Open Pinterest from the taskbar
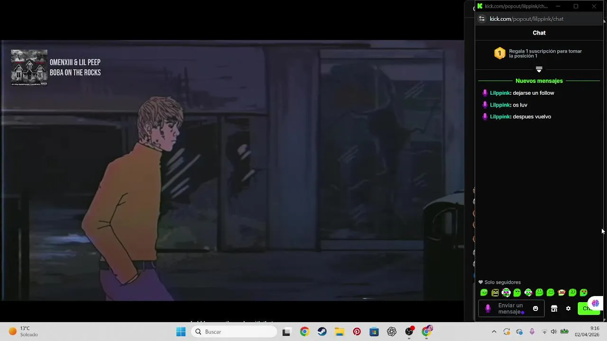The width and height of the screenshot is (607, 341). [357, 332]
